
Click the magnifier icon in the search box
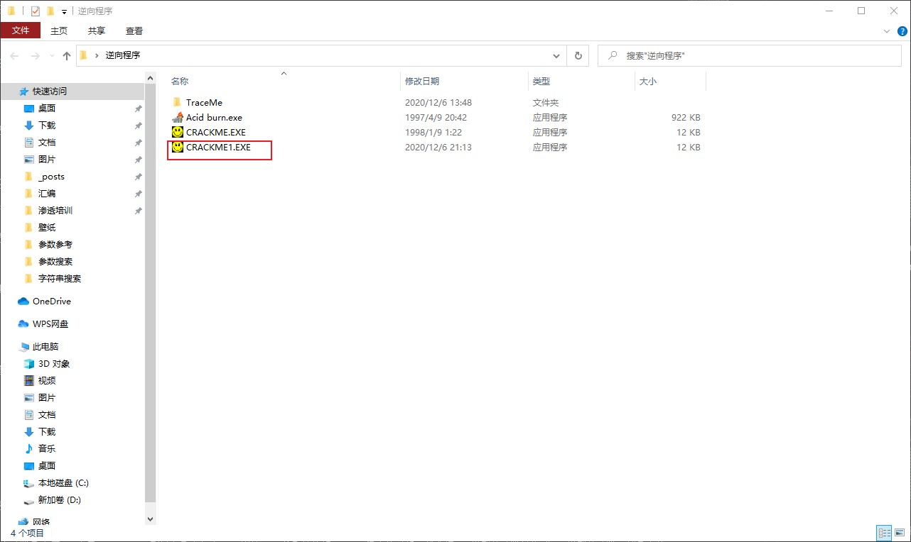(611, 55)
